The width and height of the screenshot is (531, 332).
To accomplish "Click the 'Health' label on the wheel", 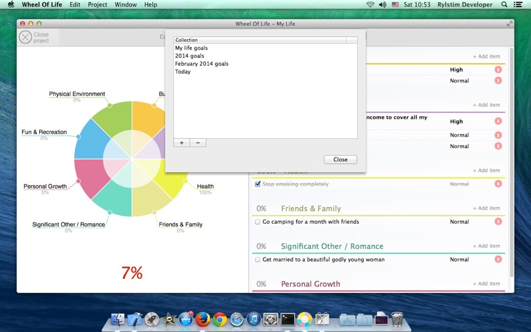I will 205,187.
